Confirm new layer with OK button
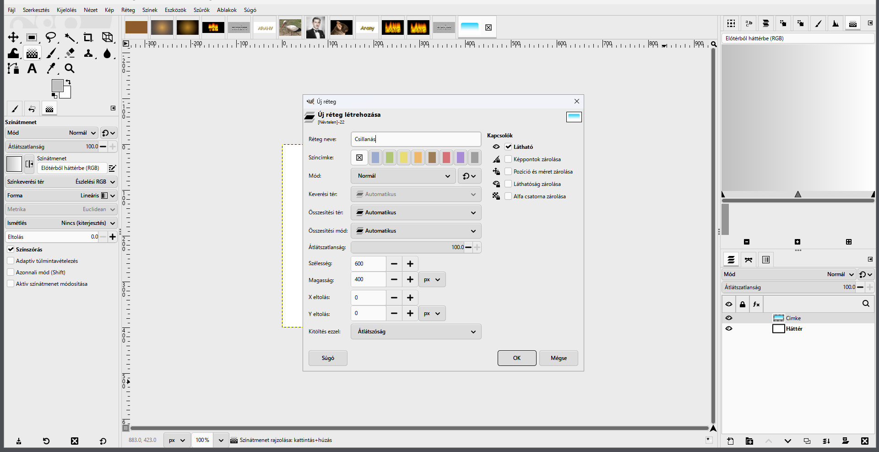 coord(517,358)
